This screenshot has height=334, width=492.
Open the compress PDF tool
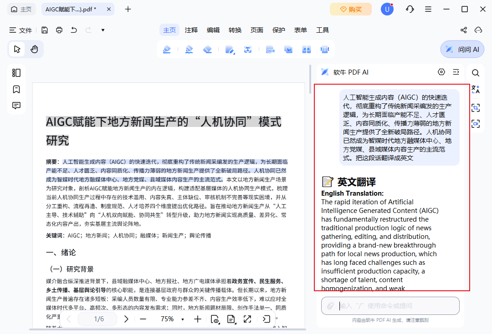click(x=325, y=49)
